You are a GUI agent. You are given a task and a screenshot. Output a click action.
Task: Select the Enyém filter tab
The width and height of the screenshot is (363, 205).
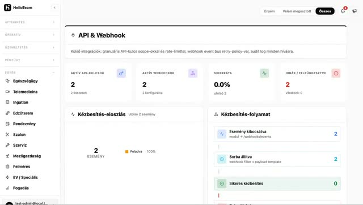(x=269, y=11)
